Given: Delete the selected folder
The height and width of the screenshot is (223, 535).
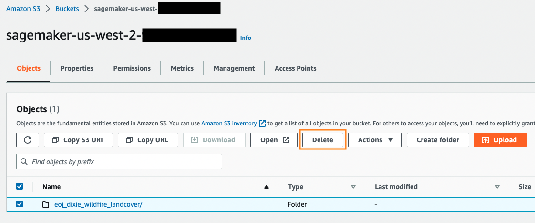Looking at the screenshot, I should pos(323,140).
